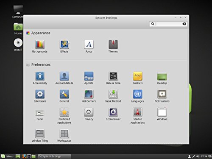This screenshot has width=212, height=159.
Task: Launch the Terminal from the panel
Action: tap(29, 156)
